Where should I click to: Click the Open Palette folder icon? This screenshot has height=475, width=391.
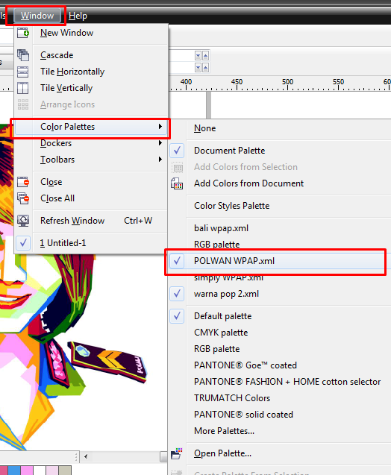coord(177,453)
